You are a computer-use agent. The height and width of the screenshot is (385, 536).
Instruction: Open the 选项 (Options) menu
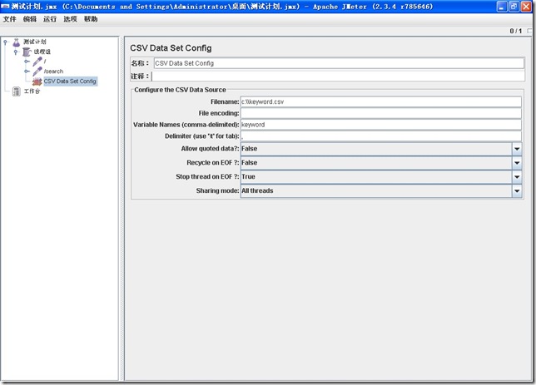click(x=70, y=19)
